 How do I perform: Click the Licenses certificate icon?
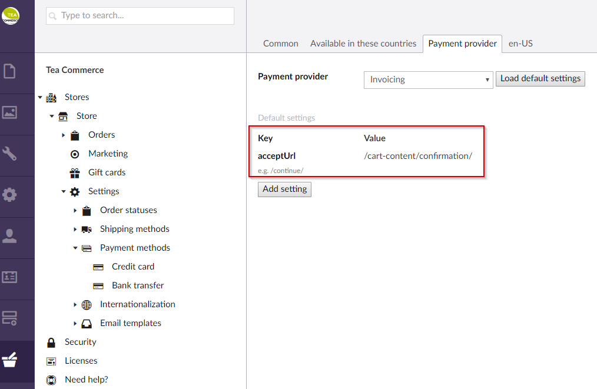[x=51, y=361]
